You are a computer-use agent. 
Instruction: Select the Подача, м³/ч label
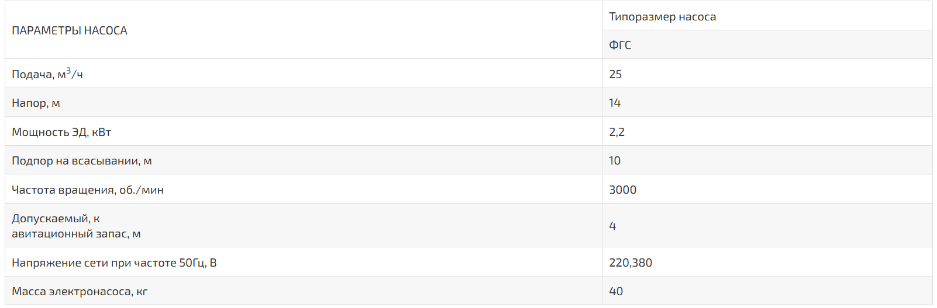[x=47, y=74]
